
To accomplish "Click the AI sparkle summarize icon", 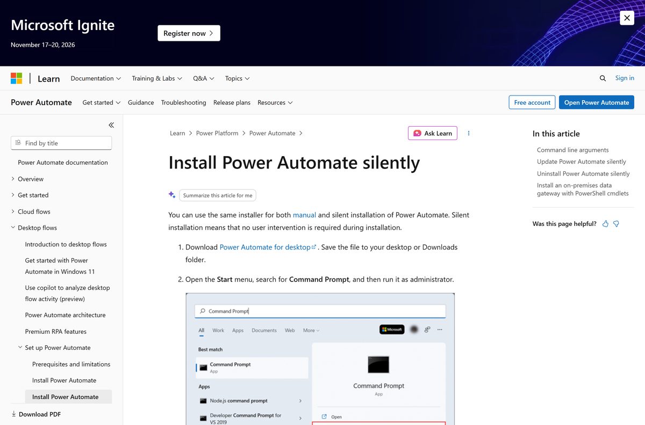I will click(172, 195).
